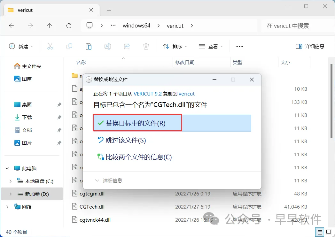Sort by 修改日期 column header

point(184,62)
